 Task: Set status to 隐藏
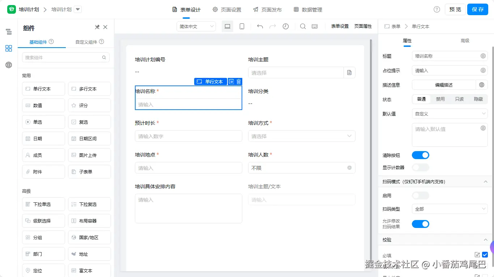pos(478,99)
